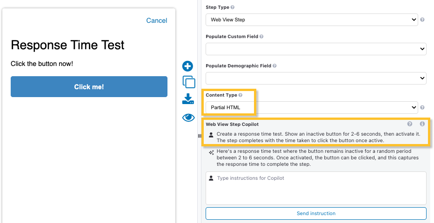Open the Populate Demographic Field dropdown
The width and height of the screenshot is (434, 223).
(x=316, y=78)
